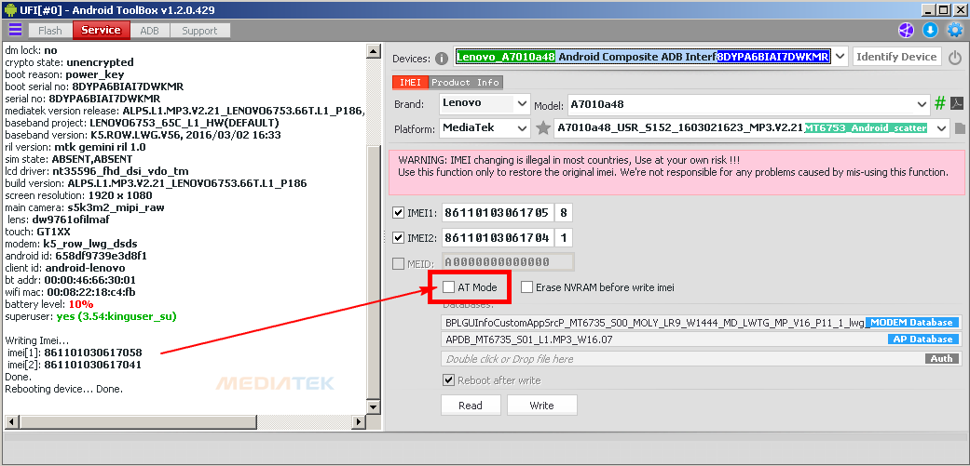Click the AP Database label
This screenshot has height=466, width=970.
coord(923,340)
